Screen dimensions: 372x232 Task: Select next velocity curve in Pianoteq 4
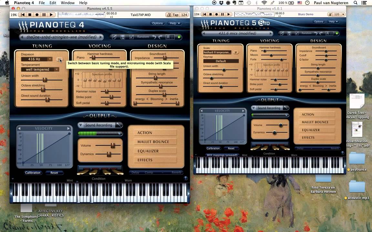68,128
